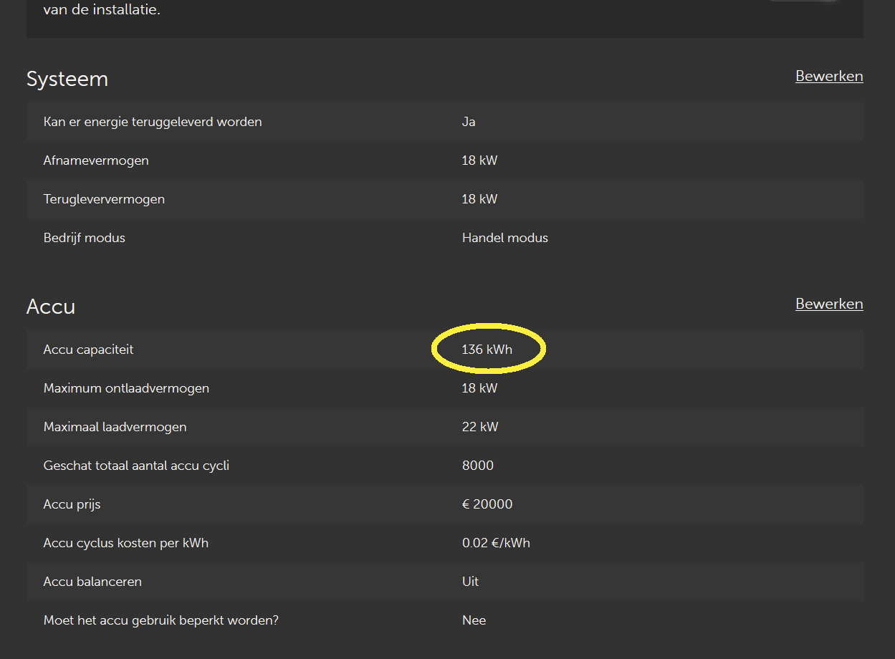The image size is (895, 659).
Task: Click the Nee value for accu gebruik beperkt
Action: (x=474, y=620)
